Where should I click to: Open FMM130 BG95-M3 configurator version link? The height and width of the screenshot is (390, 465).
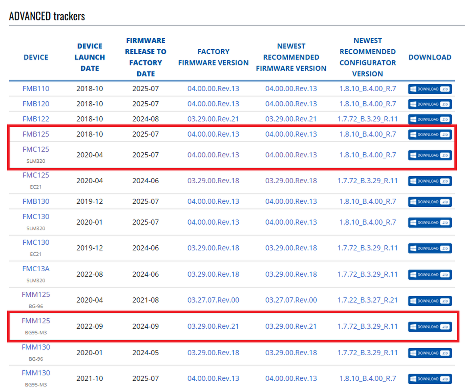tap(368, 378)
